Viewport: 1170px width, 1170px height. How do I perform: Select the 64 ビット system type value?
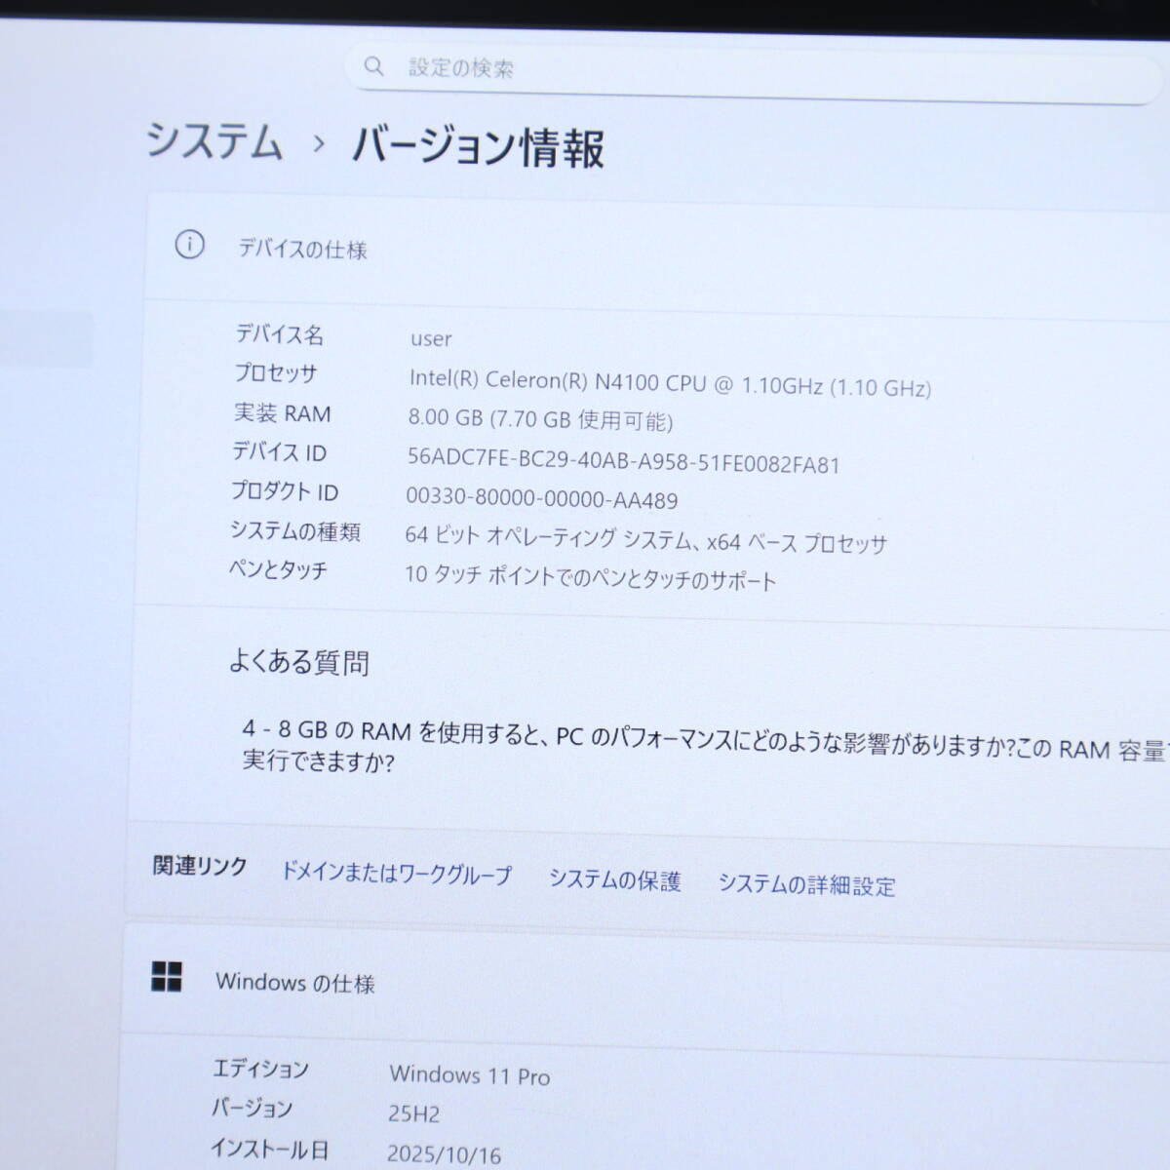coord(645,539)
